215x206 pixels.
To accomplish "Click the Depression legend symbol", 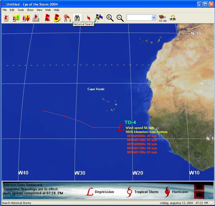I will (90, 192).
